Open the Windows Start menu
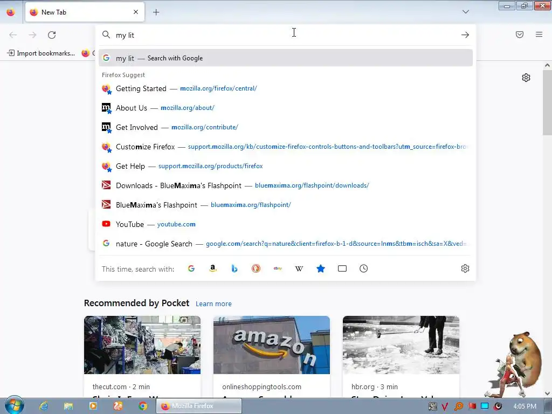The image size is (552, 414). pyautogui.click(x=14, y=405)
